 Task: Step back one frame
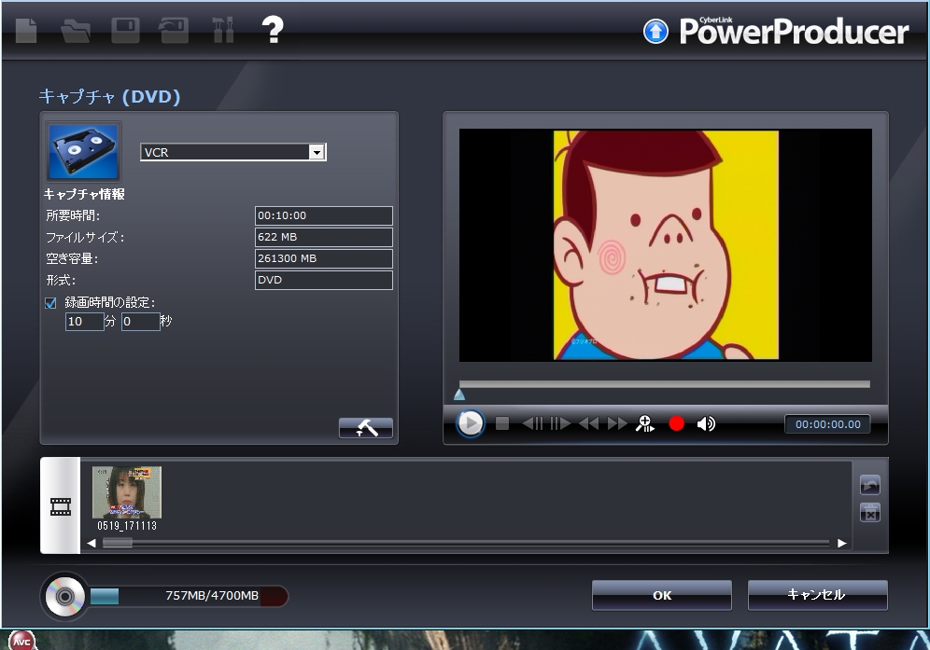point(532,423)
